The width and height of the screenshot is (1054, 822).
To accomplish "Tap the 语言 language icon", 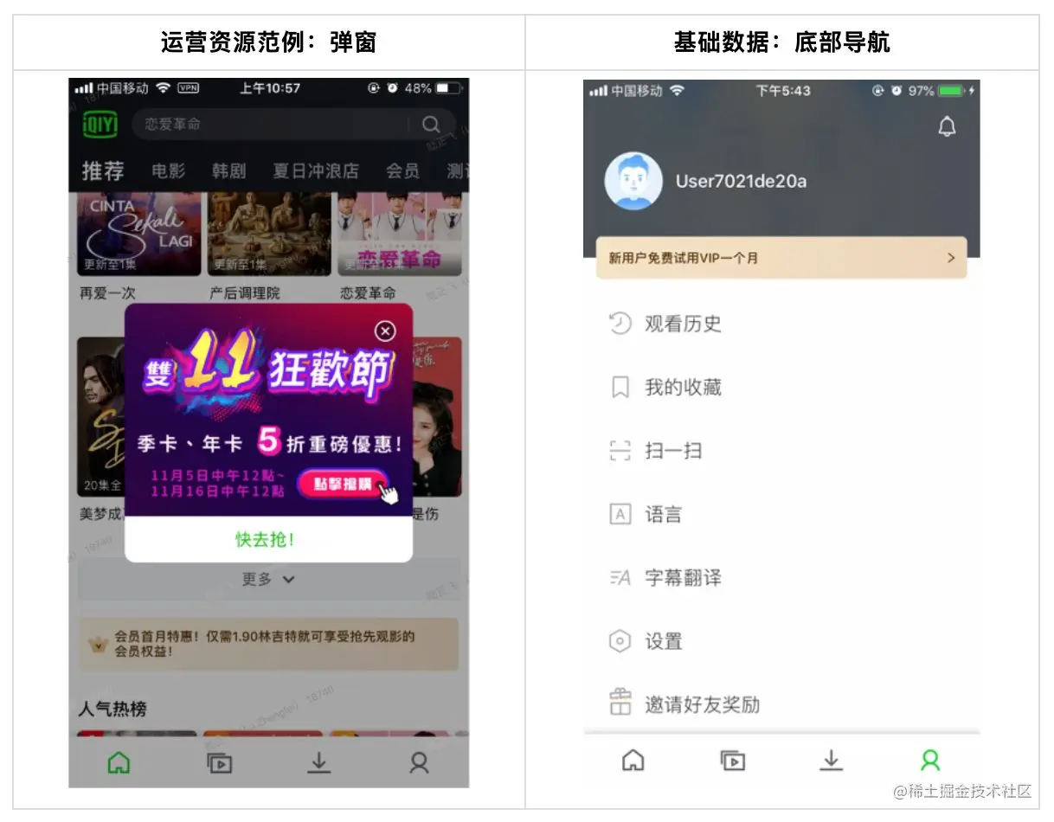I will click(620, 515).
